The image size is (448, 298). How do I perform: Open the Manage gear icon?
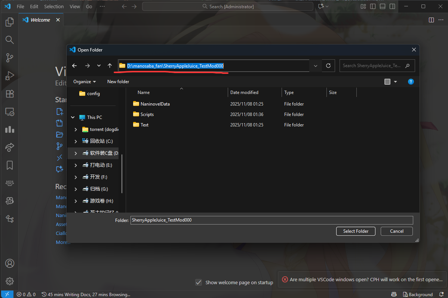[x=10, y=281]
